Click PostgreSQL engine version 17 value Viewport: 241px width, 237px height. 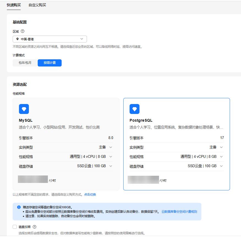(x=222, y=138)
